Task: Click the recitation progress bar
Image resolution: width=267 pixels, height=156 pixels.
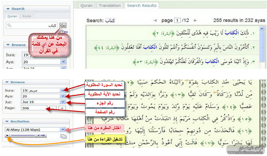Action: (23, 136)
